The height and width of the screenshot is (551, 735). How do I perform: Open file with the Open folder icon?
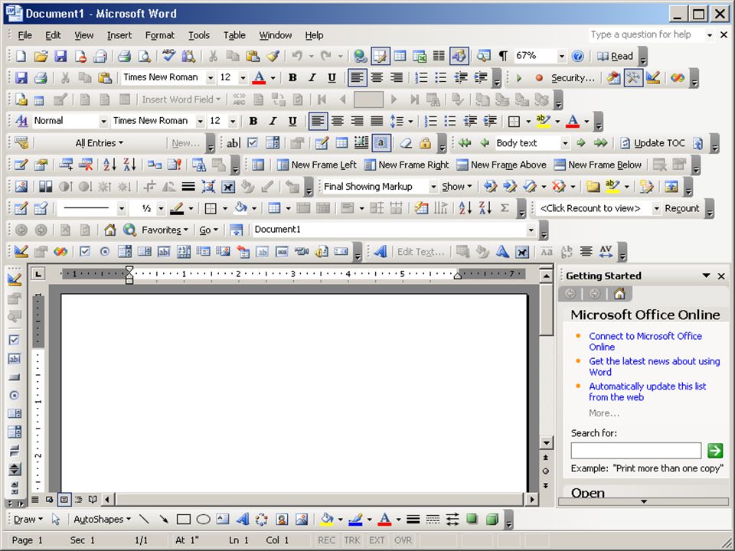coord(41,56)
